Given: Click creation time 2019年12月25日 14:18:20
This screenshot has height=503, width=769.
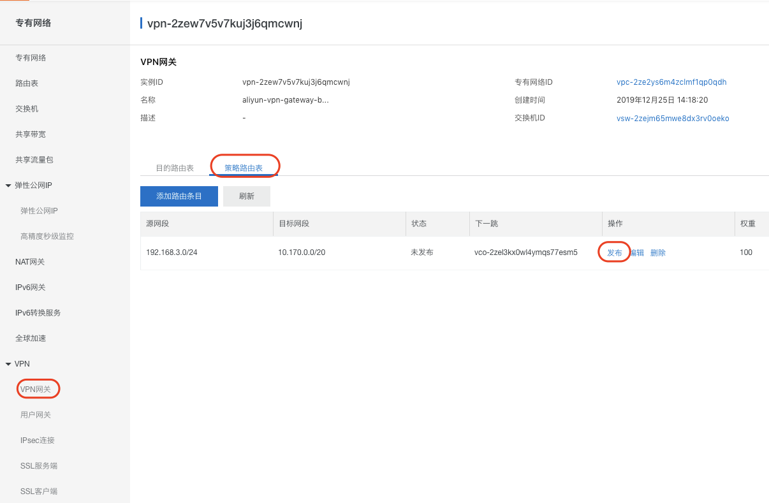Looking at the screenshot, I should [663, 100].
